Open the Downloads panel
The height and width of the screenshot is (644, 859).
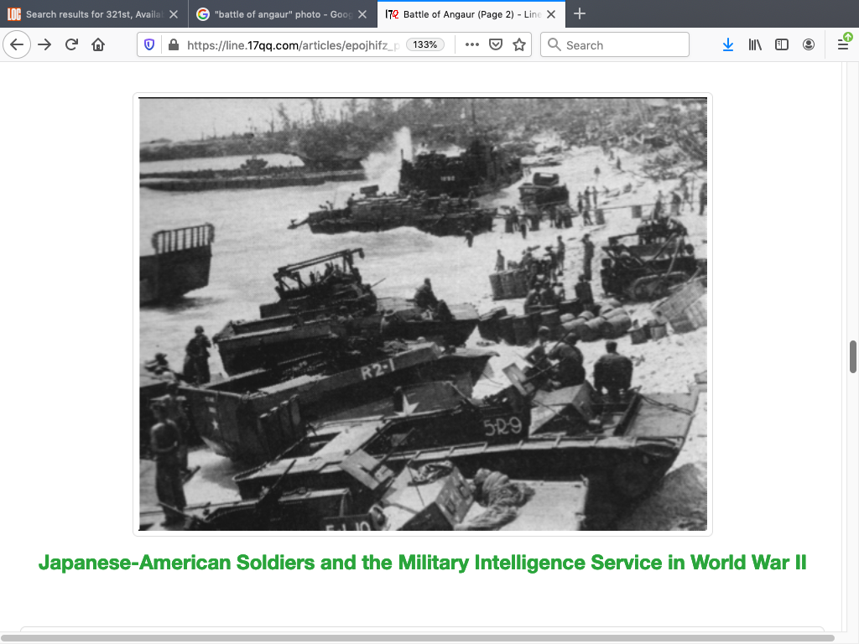728,45
